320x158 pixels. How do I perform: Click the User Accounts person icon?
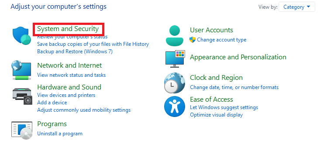click(x=175, y=36)
